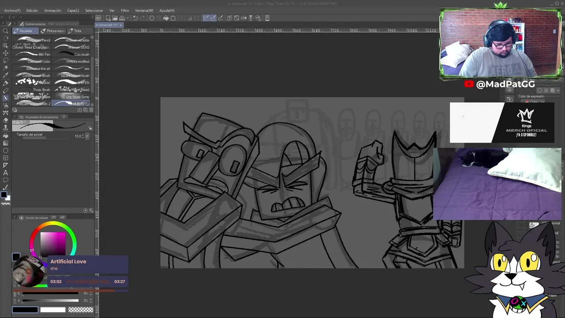565x318 pixels.
Task: Toggle the brush size lock icon
Action: [90, 129]
